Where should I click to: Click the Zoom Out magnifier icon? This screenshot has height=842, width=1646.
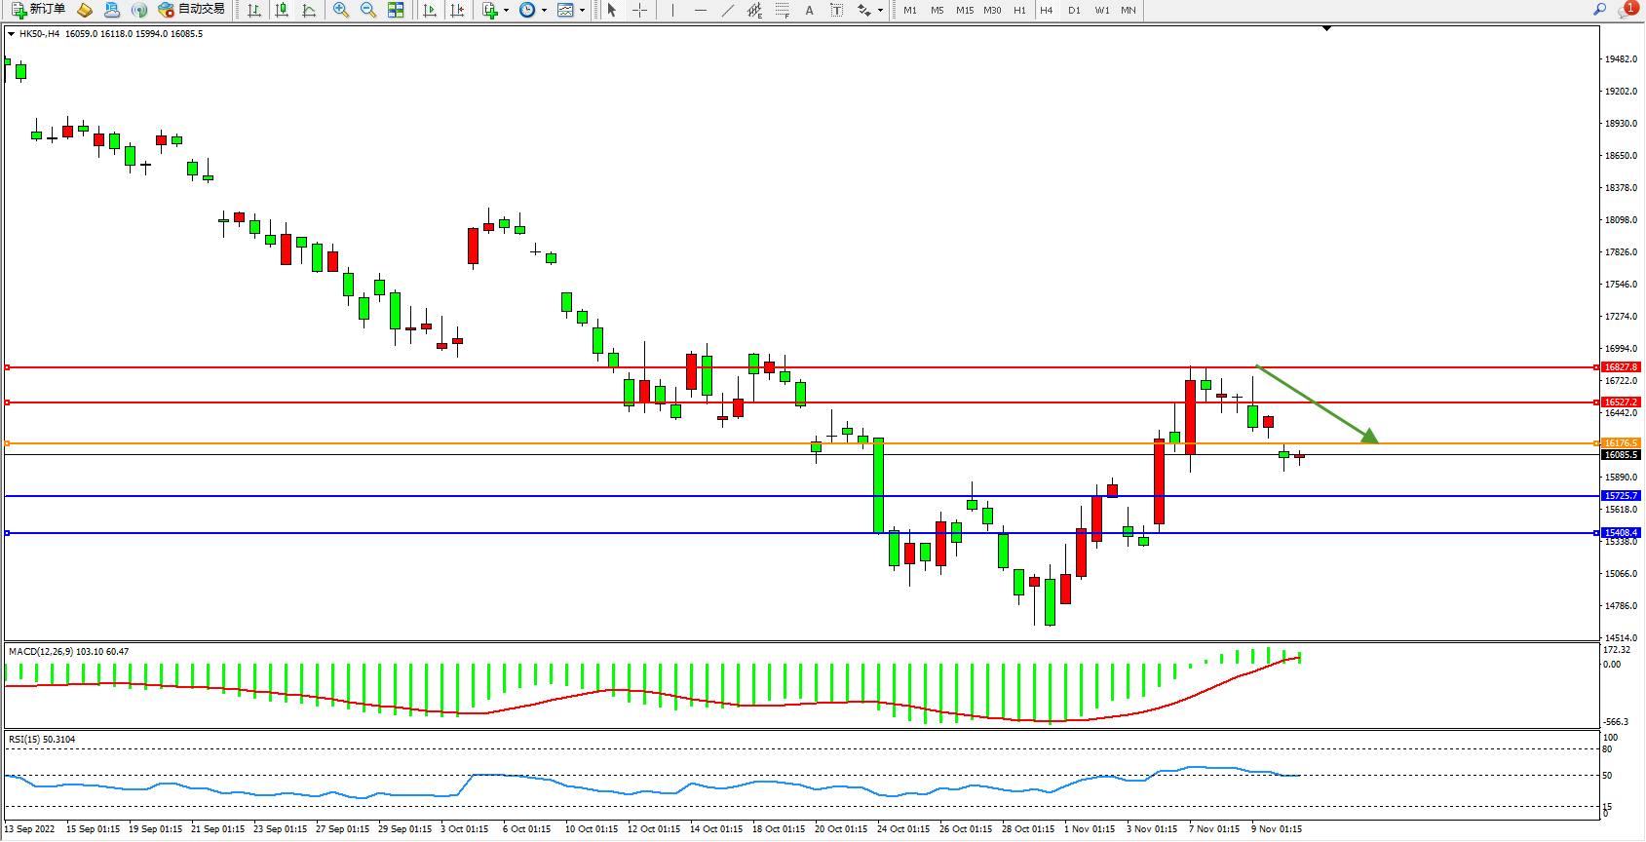[x=368, y=10]
